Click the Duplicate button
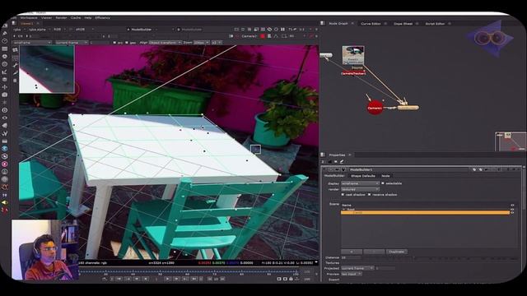The width and height of the screenshot is (527, 296). click(397, 252)
